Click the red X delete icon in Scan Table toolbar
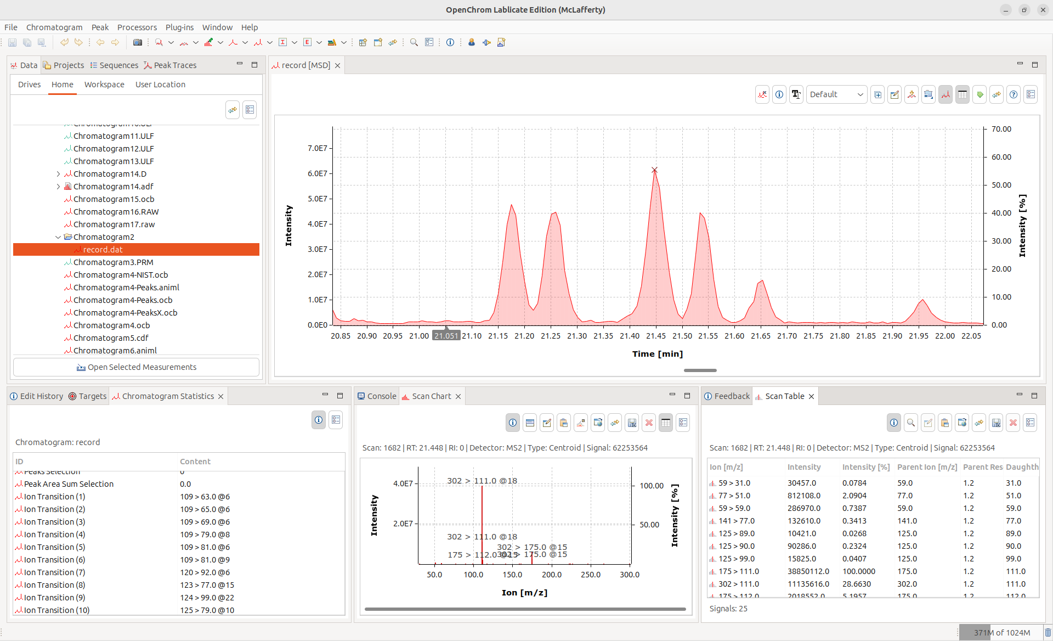Screen dimensions: 1053x641 (x=1013, y=423)
